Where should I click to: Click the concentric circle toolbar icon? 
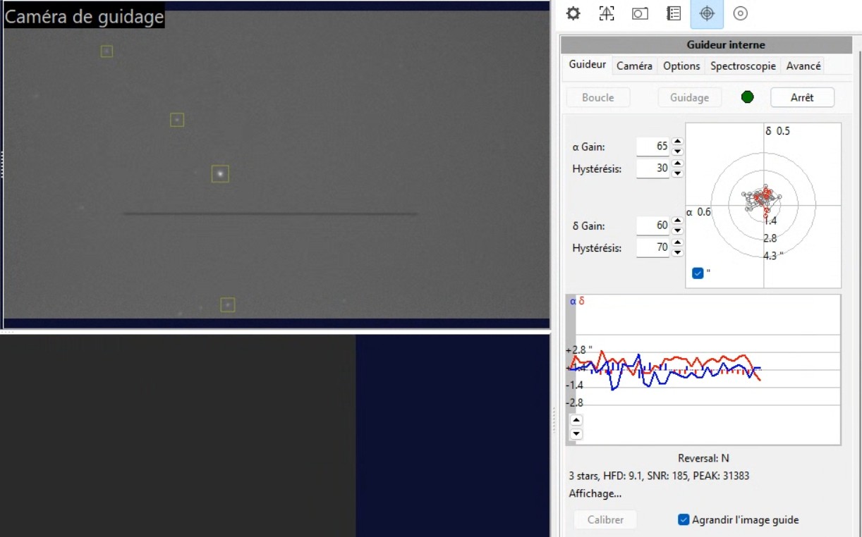pyautogui.click(x=740, y=13)
